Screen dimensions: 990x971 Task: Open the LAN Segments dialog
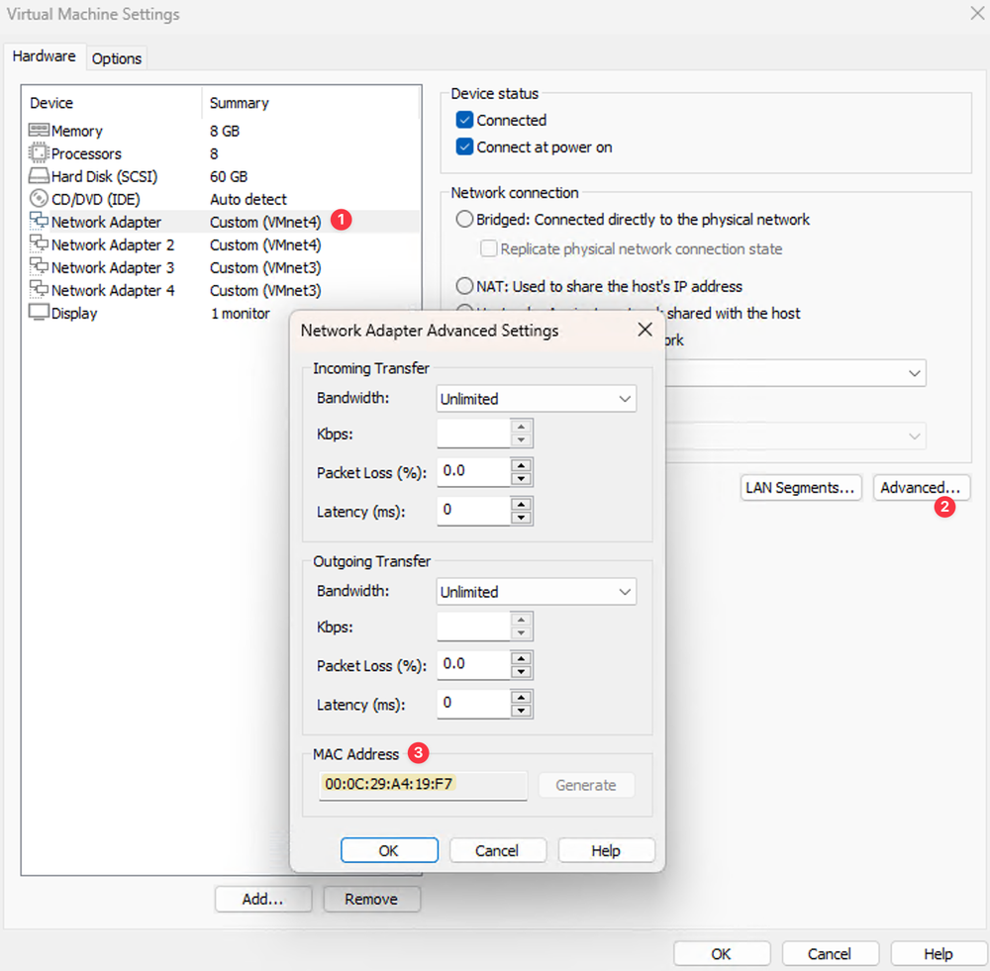coord(800,487)
